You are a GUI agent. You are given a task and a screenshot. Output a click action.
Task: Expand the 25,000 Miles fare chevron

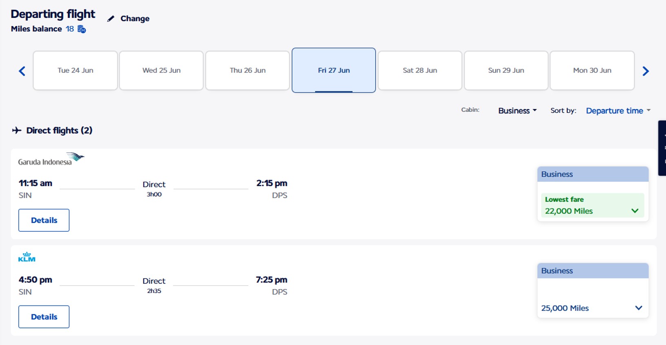[638, 308]
